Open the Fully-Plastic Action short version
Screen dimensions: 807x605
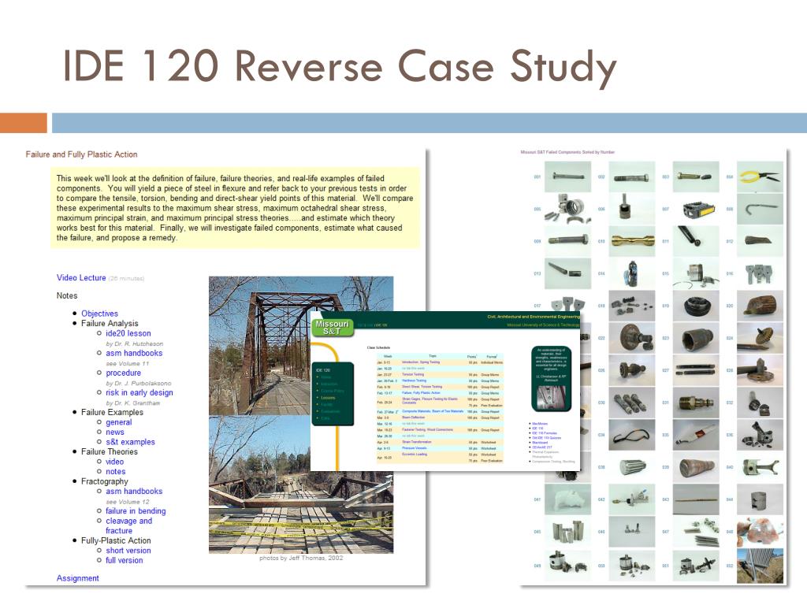click(128, 551)
